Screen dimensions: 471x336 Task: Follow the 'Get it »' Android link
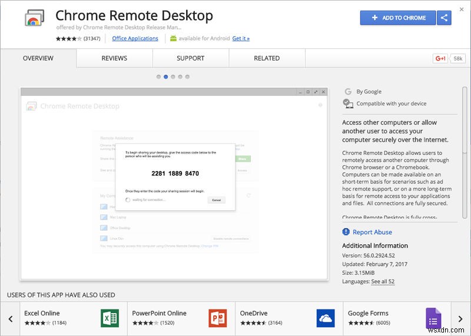241,38
